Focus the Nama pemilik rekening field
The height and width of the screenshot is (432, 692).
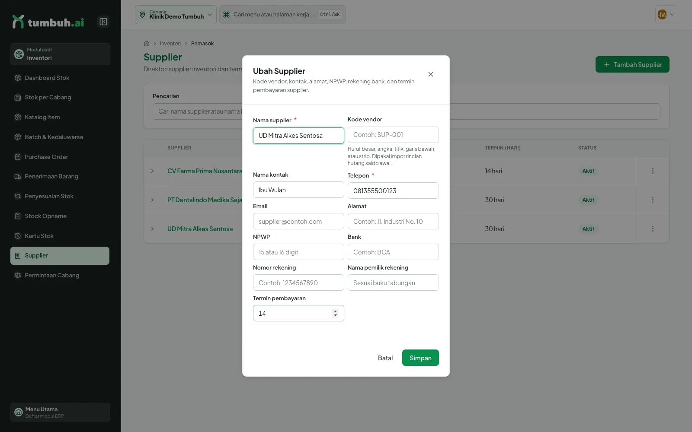pyautogui.click(x=393, y=283)
